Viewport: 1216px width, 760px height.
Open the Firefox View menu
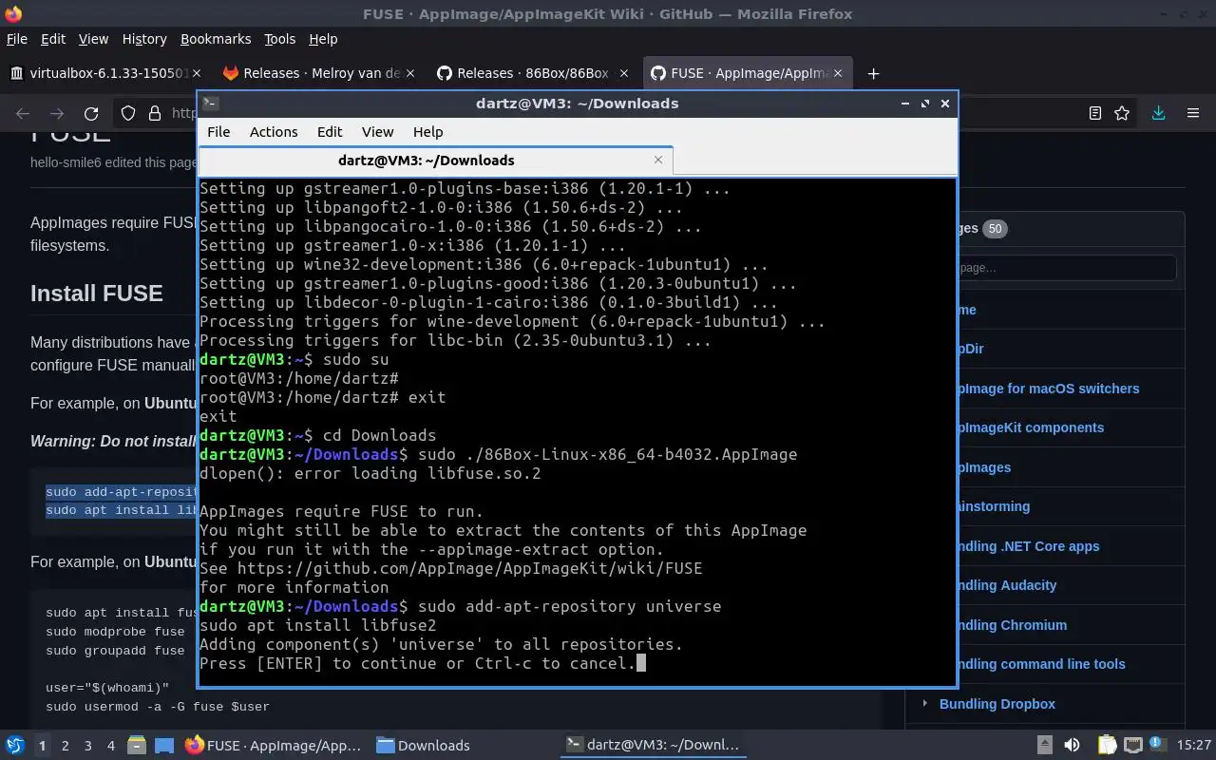pyautogui.click(x=93, y=39)
